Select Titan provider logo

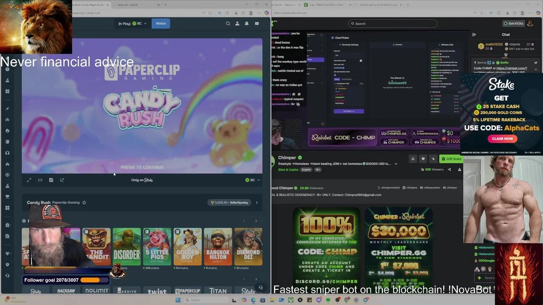(218, 291)
